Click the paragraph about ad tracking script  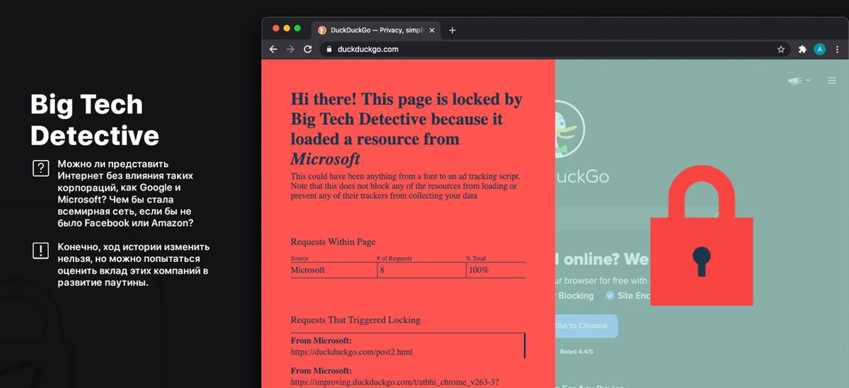(x=406, y=186)
